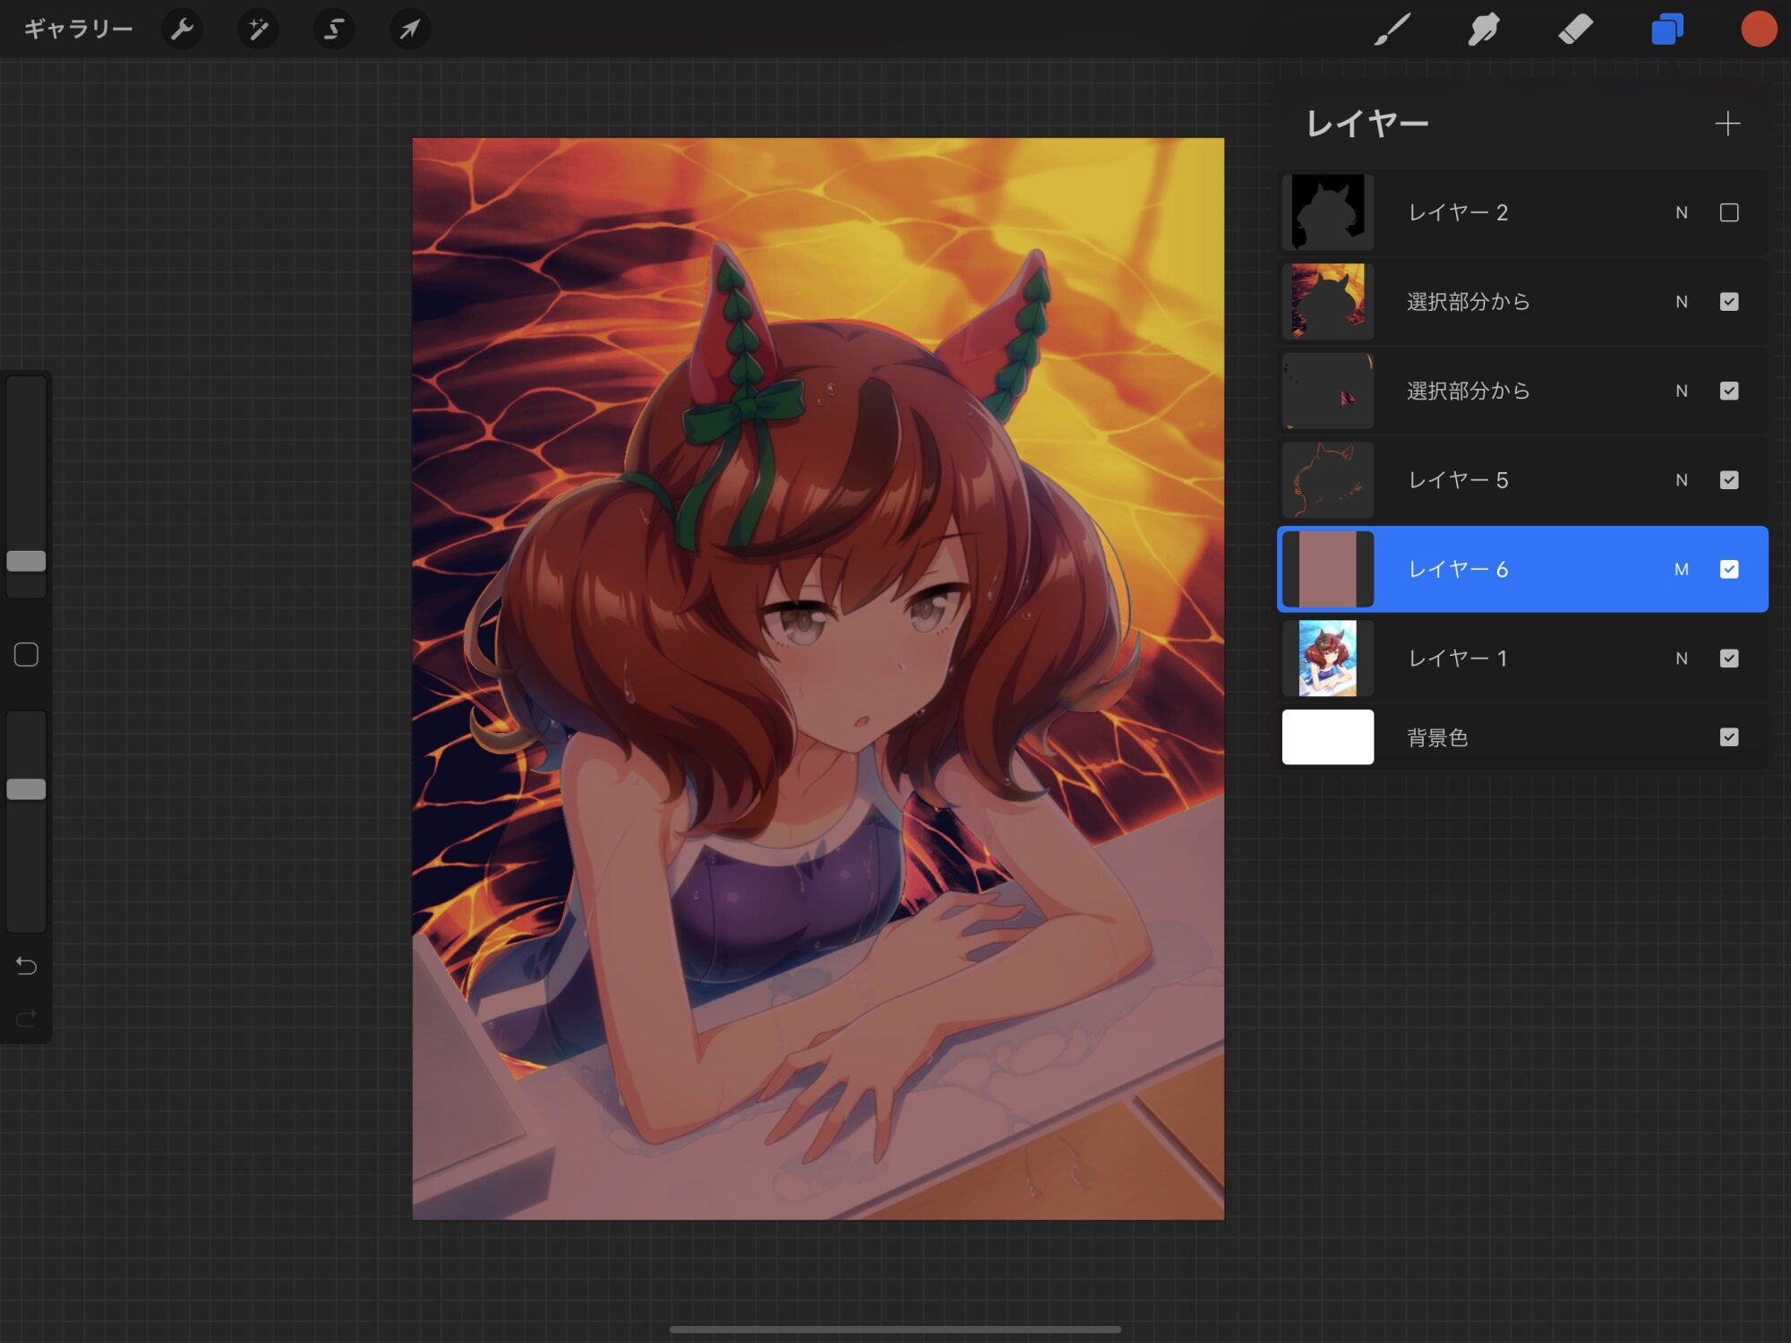
Task: Add a new layer with plus
Action: [1727, 124]
